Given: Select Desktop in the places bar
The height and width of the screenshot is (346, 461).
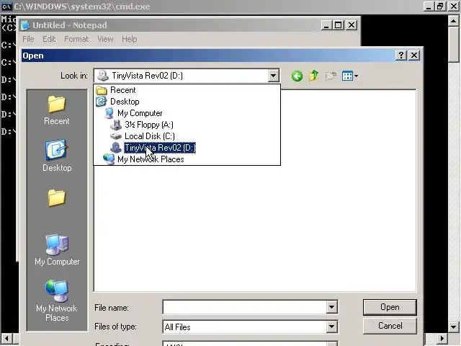Looking at the screenshot, I should coord(57,156).
